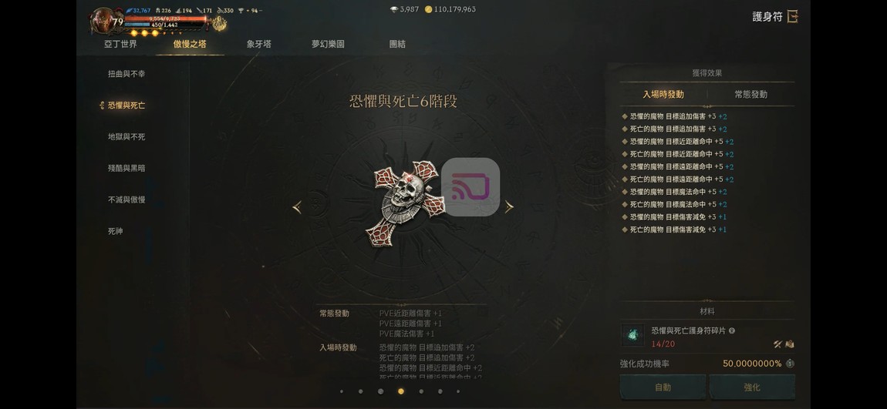Click the screen cast overlay icon
887x409 pixels.
tap(470, 187)
